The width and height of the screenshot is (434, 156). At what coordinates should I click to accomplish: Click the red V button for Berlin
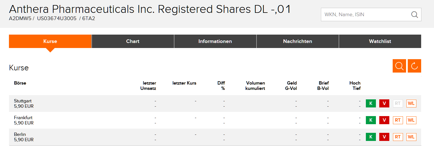(384, 137)
